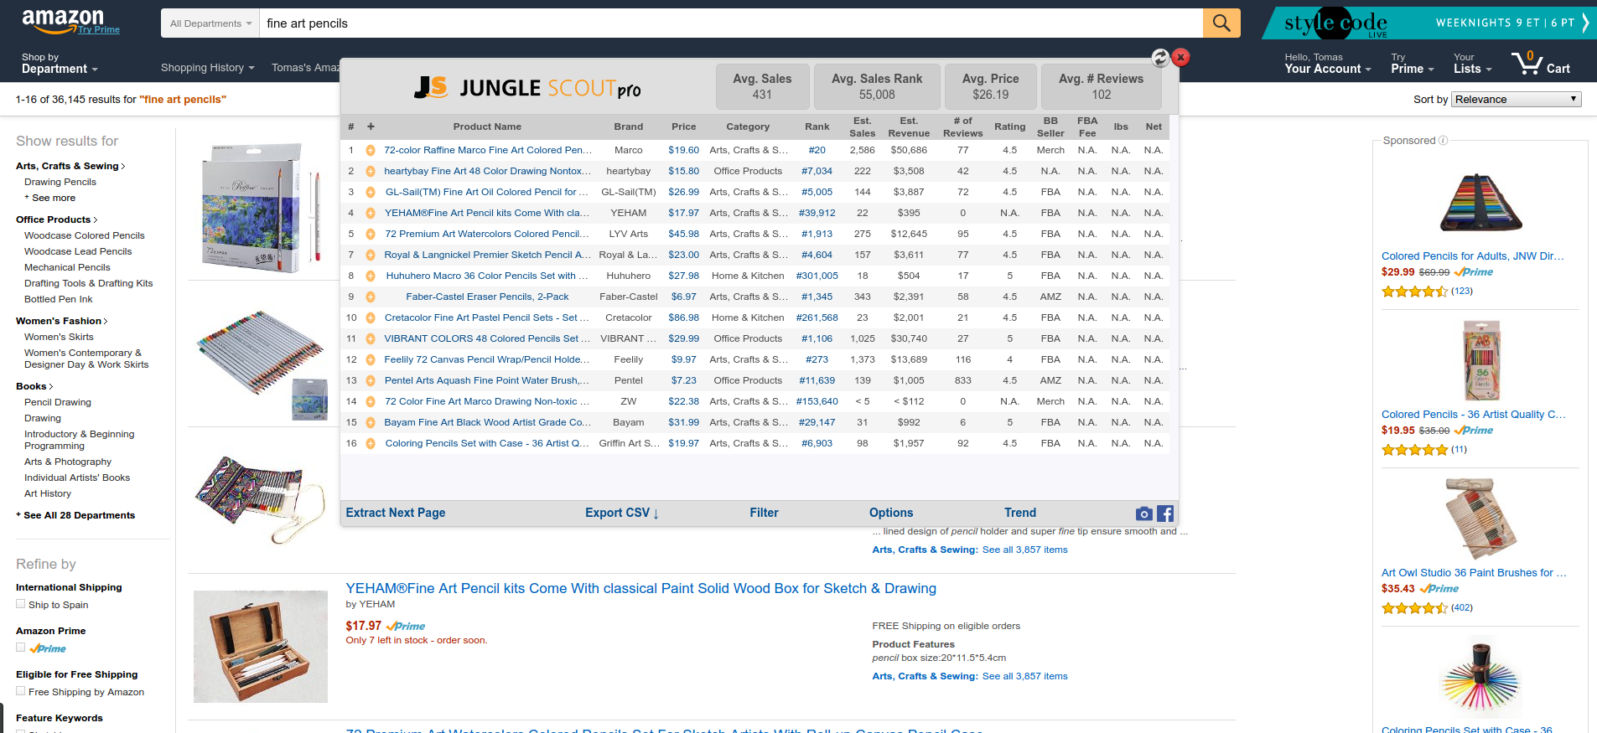The image size is (1597, 733).
Task: Click Extract Next Page in Jungle Scout
Action: click(x=396, y=513)
